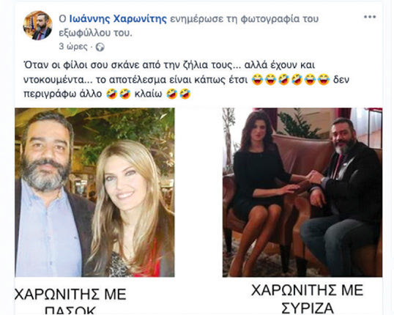The width and height of the screenshot is (394, 315).
Task: Click the 'ΧΑΡΩΝΙΤΗΣ ΜΕ ΠΑΣΟΚ' caption
Action: [x=70, y=301]
